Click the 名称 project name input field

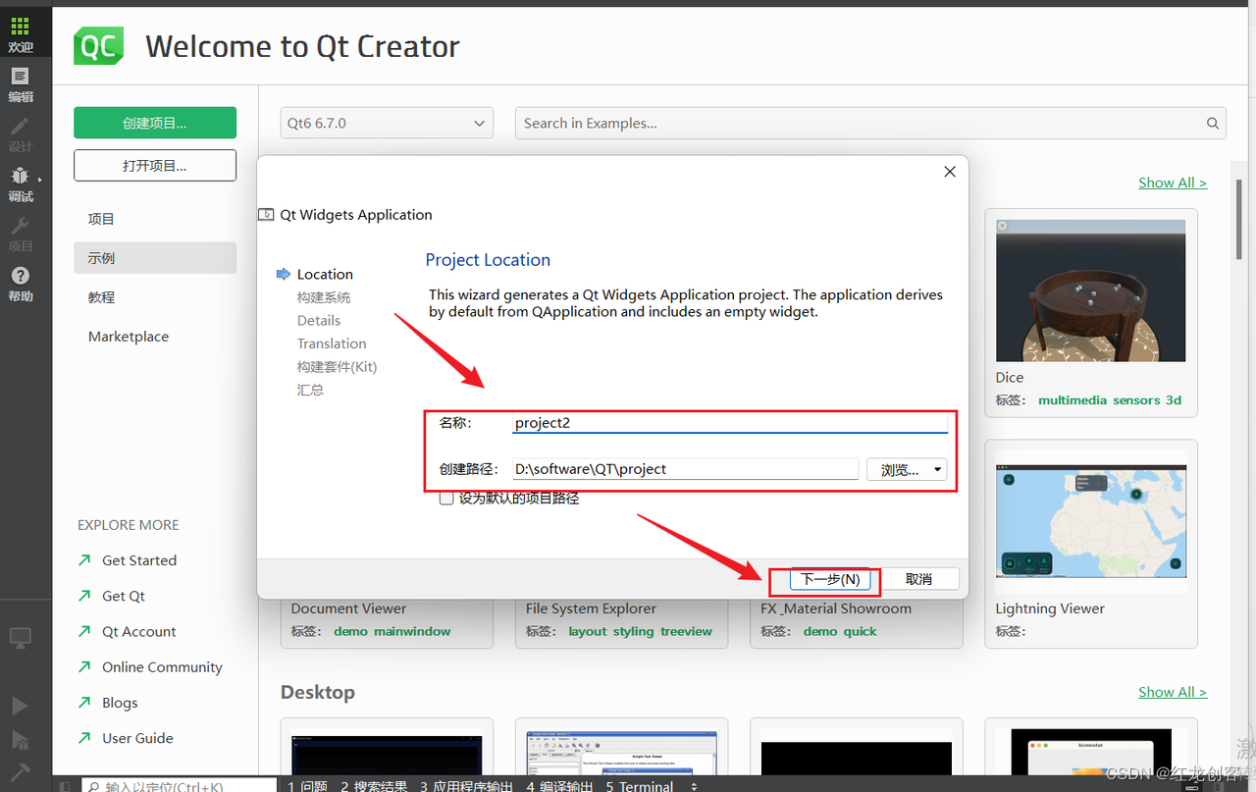tap(730, 423)
